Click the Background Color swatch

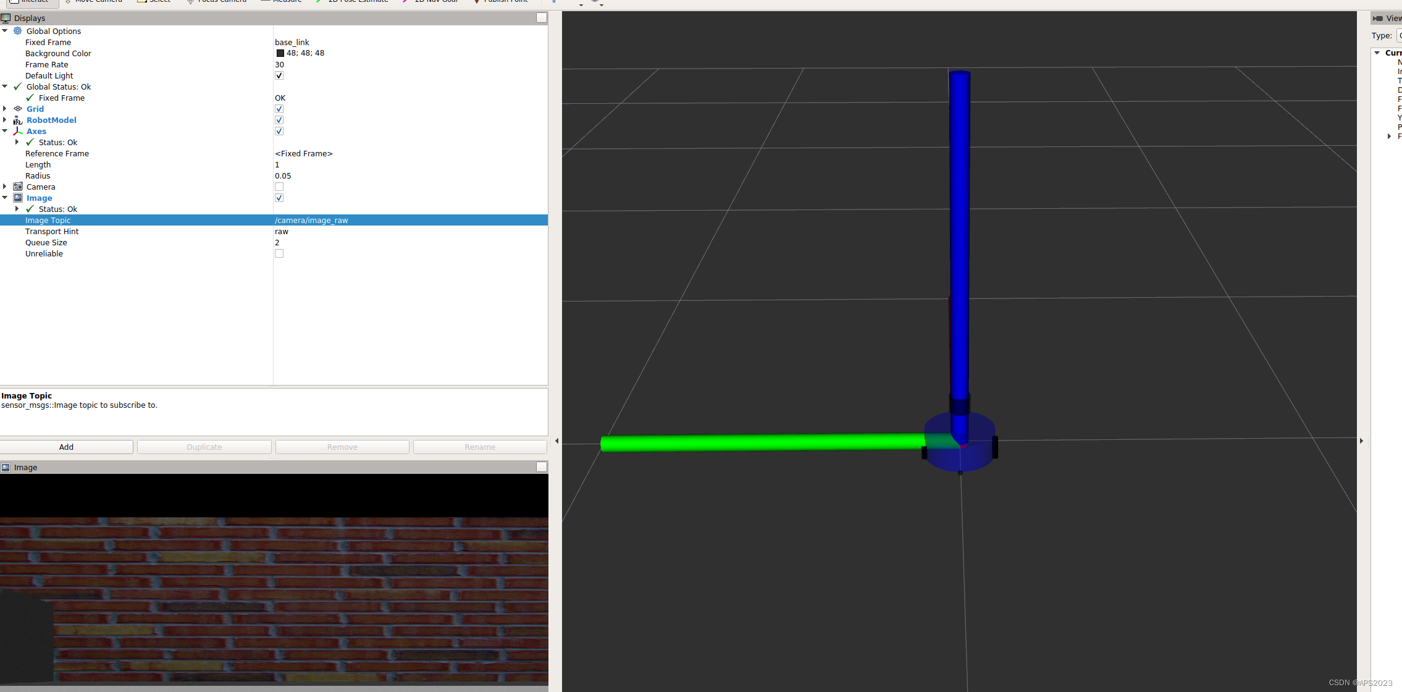[280, 53]
